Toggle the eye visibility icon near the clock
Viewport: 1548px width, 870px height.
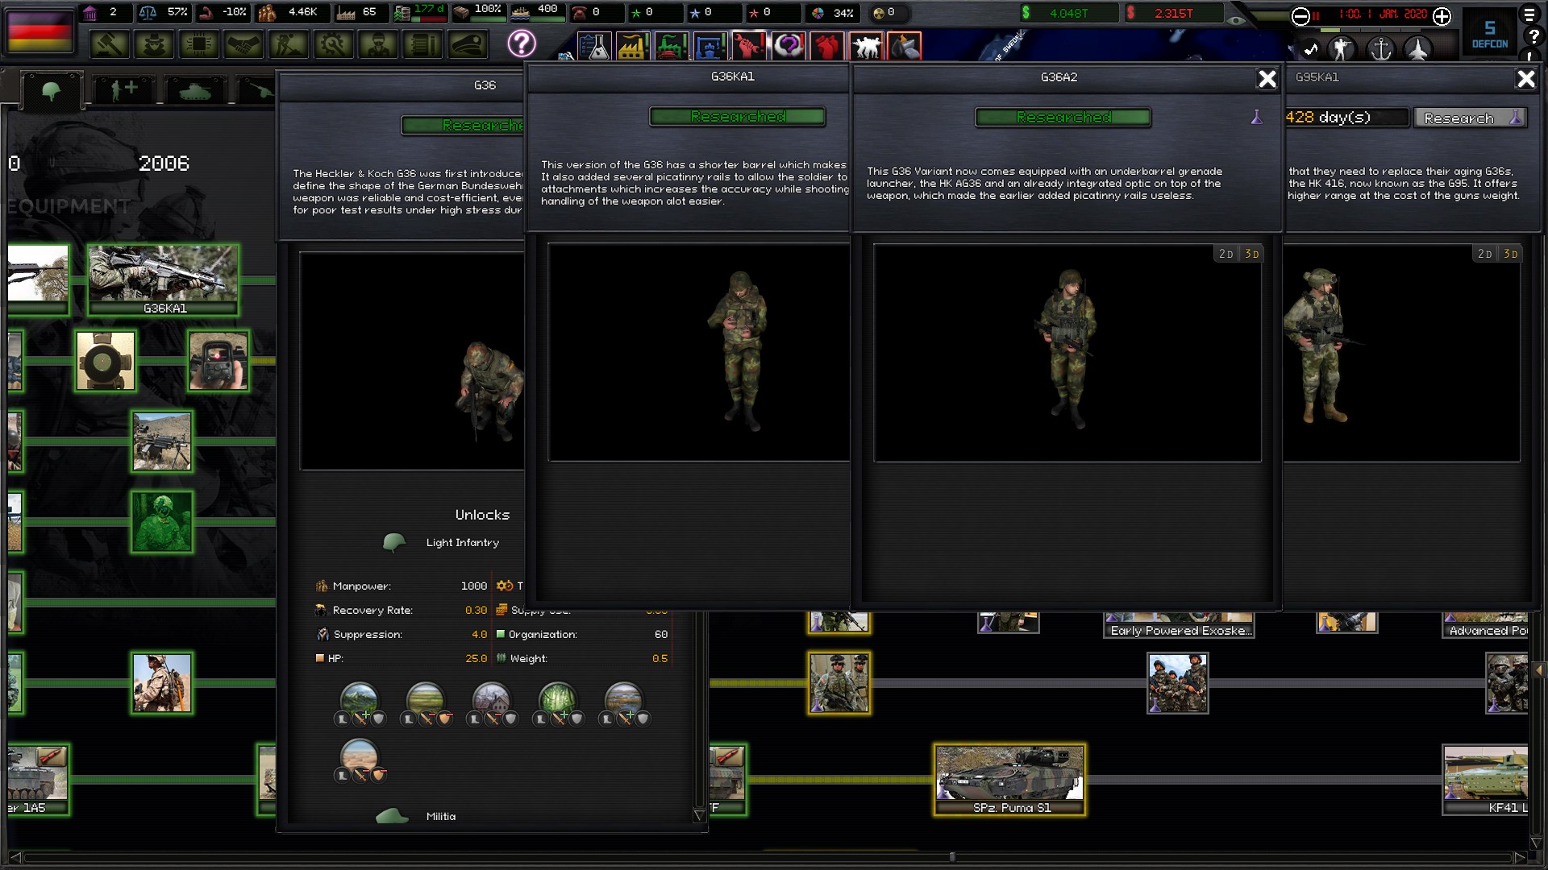point(1235,19)
